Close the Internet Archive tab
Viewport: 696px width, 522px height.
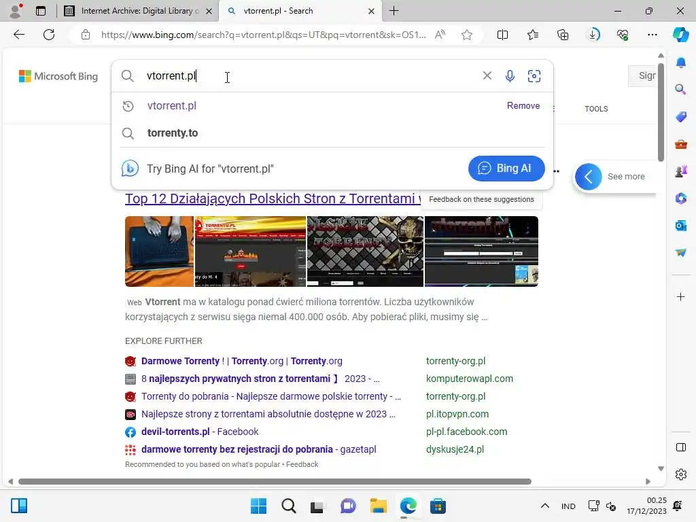pos(209,11)
